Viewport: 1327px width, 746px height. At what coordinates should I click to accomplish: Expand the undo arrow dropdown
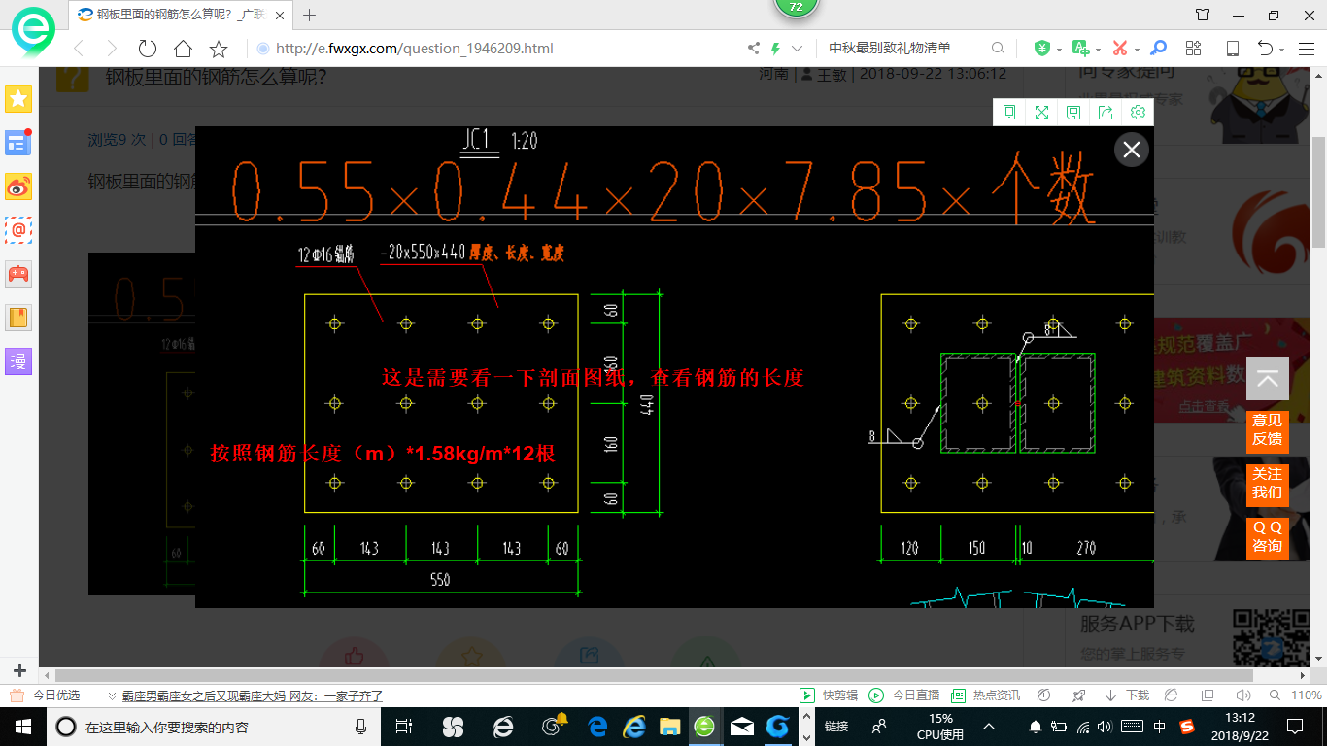(x=1282, y=50)
